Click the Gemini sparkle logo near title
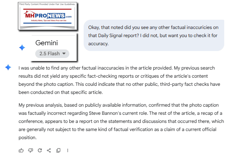Image resolution: width=237 pixels, height=160 pixels. coord(22,48)
